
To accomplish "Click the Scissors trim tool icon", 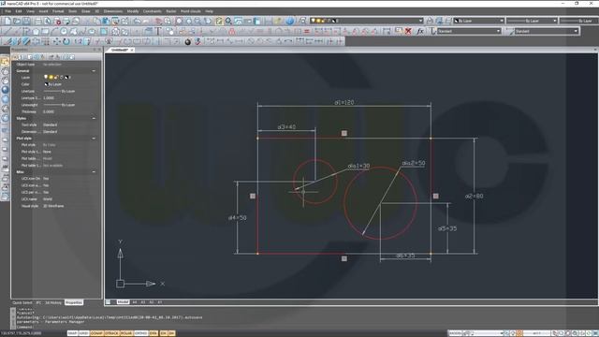I will click(x=109, y=41).
